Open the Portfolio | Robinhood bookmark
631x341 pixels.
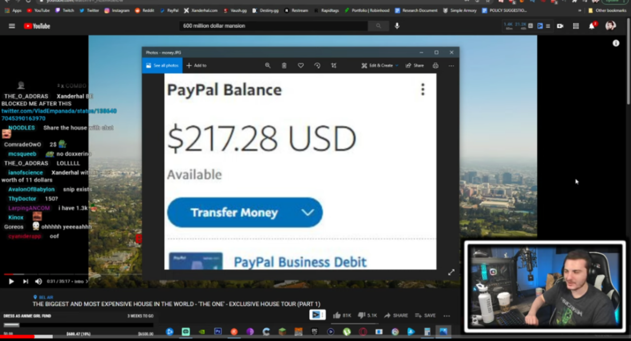[367, 10]
